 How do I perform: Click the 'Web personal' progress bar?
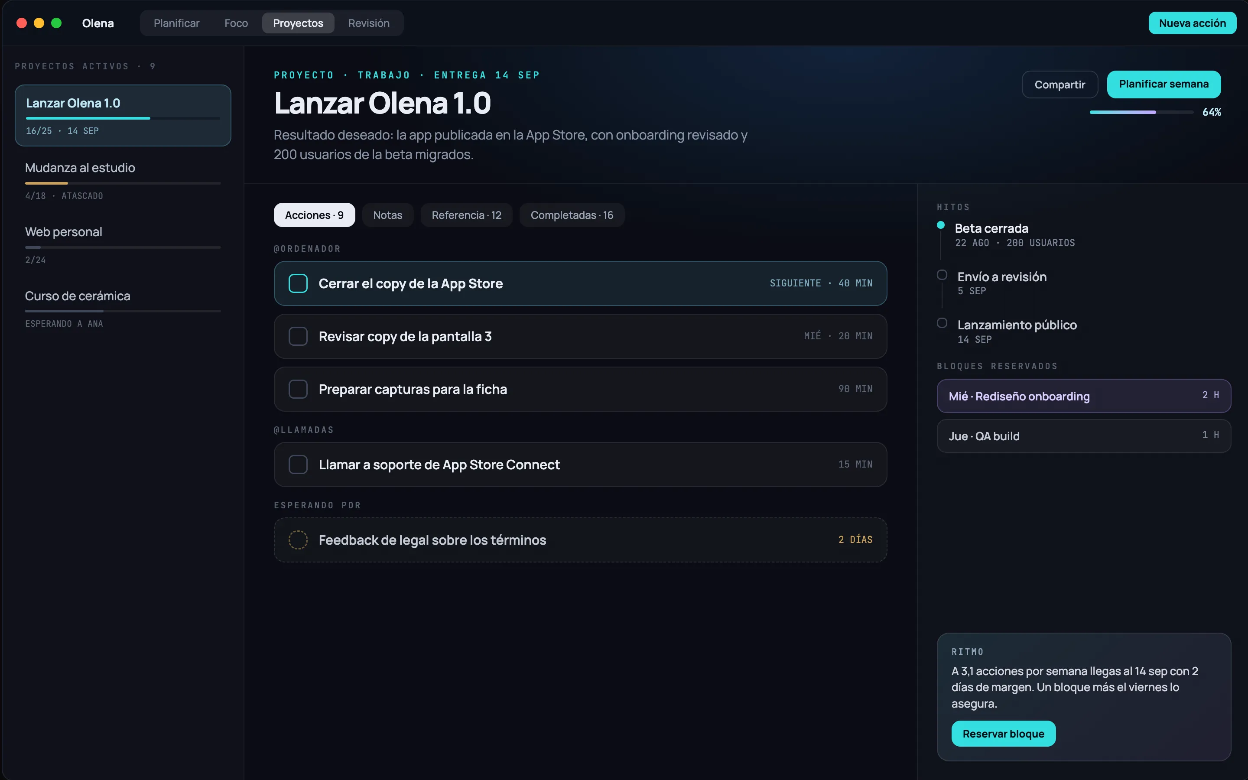[x=123, y=247]
